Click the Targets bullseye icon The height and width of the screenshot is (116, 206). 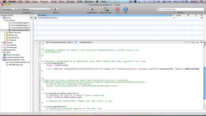(5, 42)
